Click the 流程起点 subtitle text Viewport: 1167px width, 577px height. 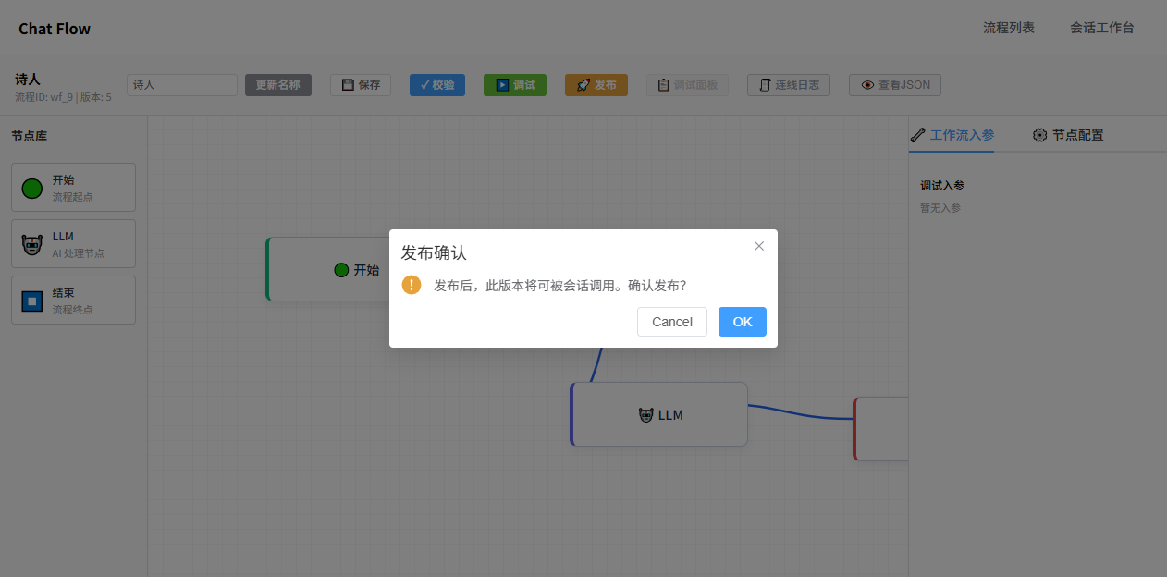pos(72,197)
